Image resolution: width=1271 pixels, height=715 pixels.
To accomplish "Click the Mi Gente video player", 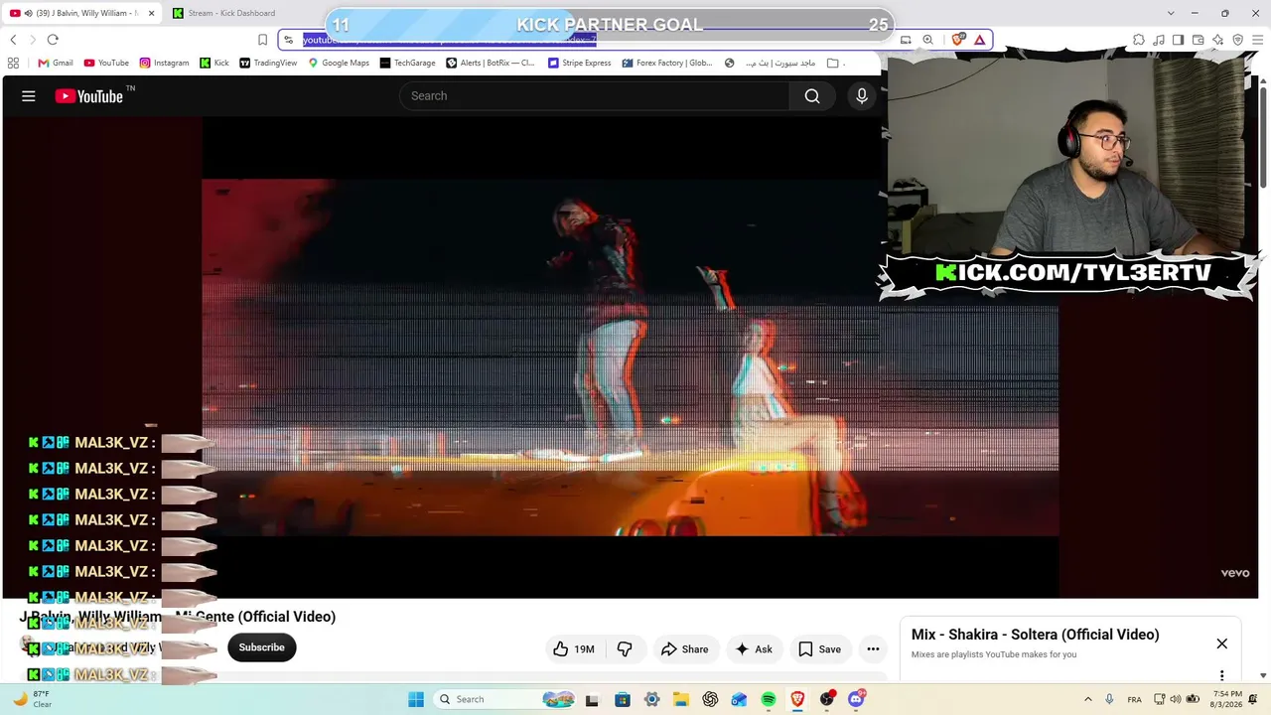I will (x=630, y=357).
